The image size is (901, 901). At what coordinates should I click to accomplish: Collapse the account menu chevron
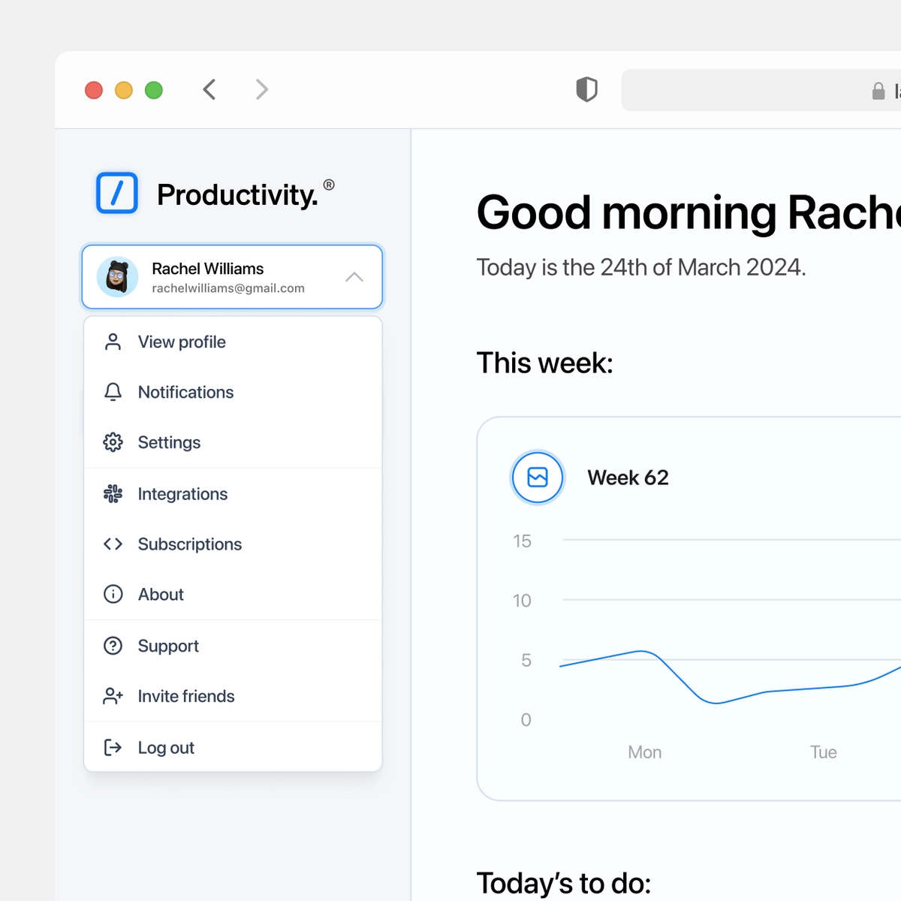click(354, 277)
